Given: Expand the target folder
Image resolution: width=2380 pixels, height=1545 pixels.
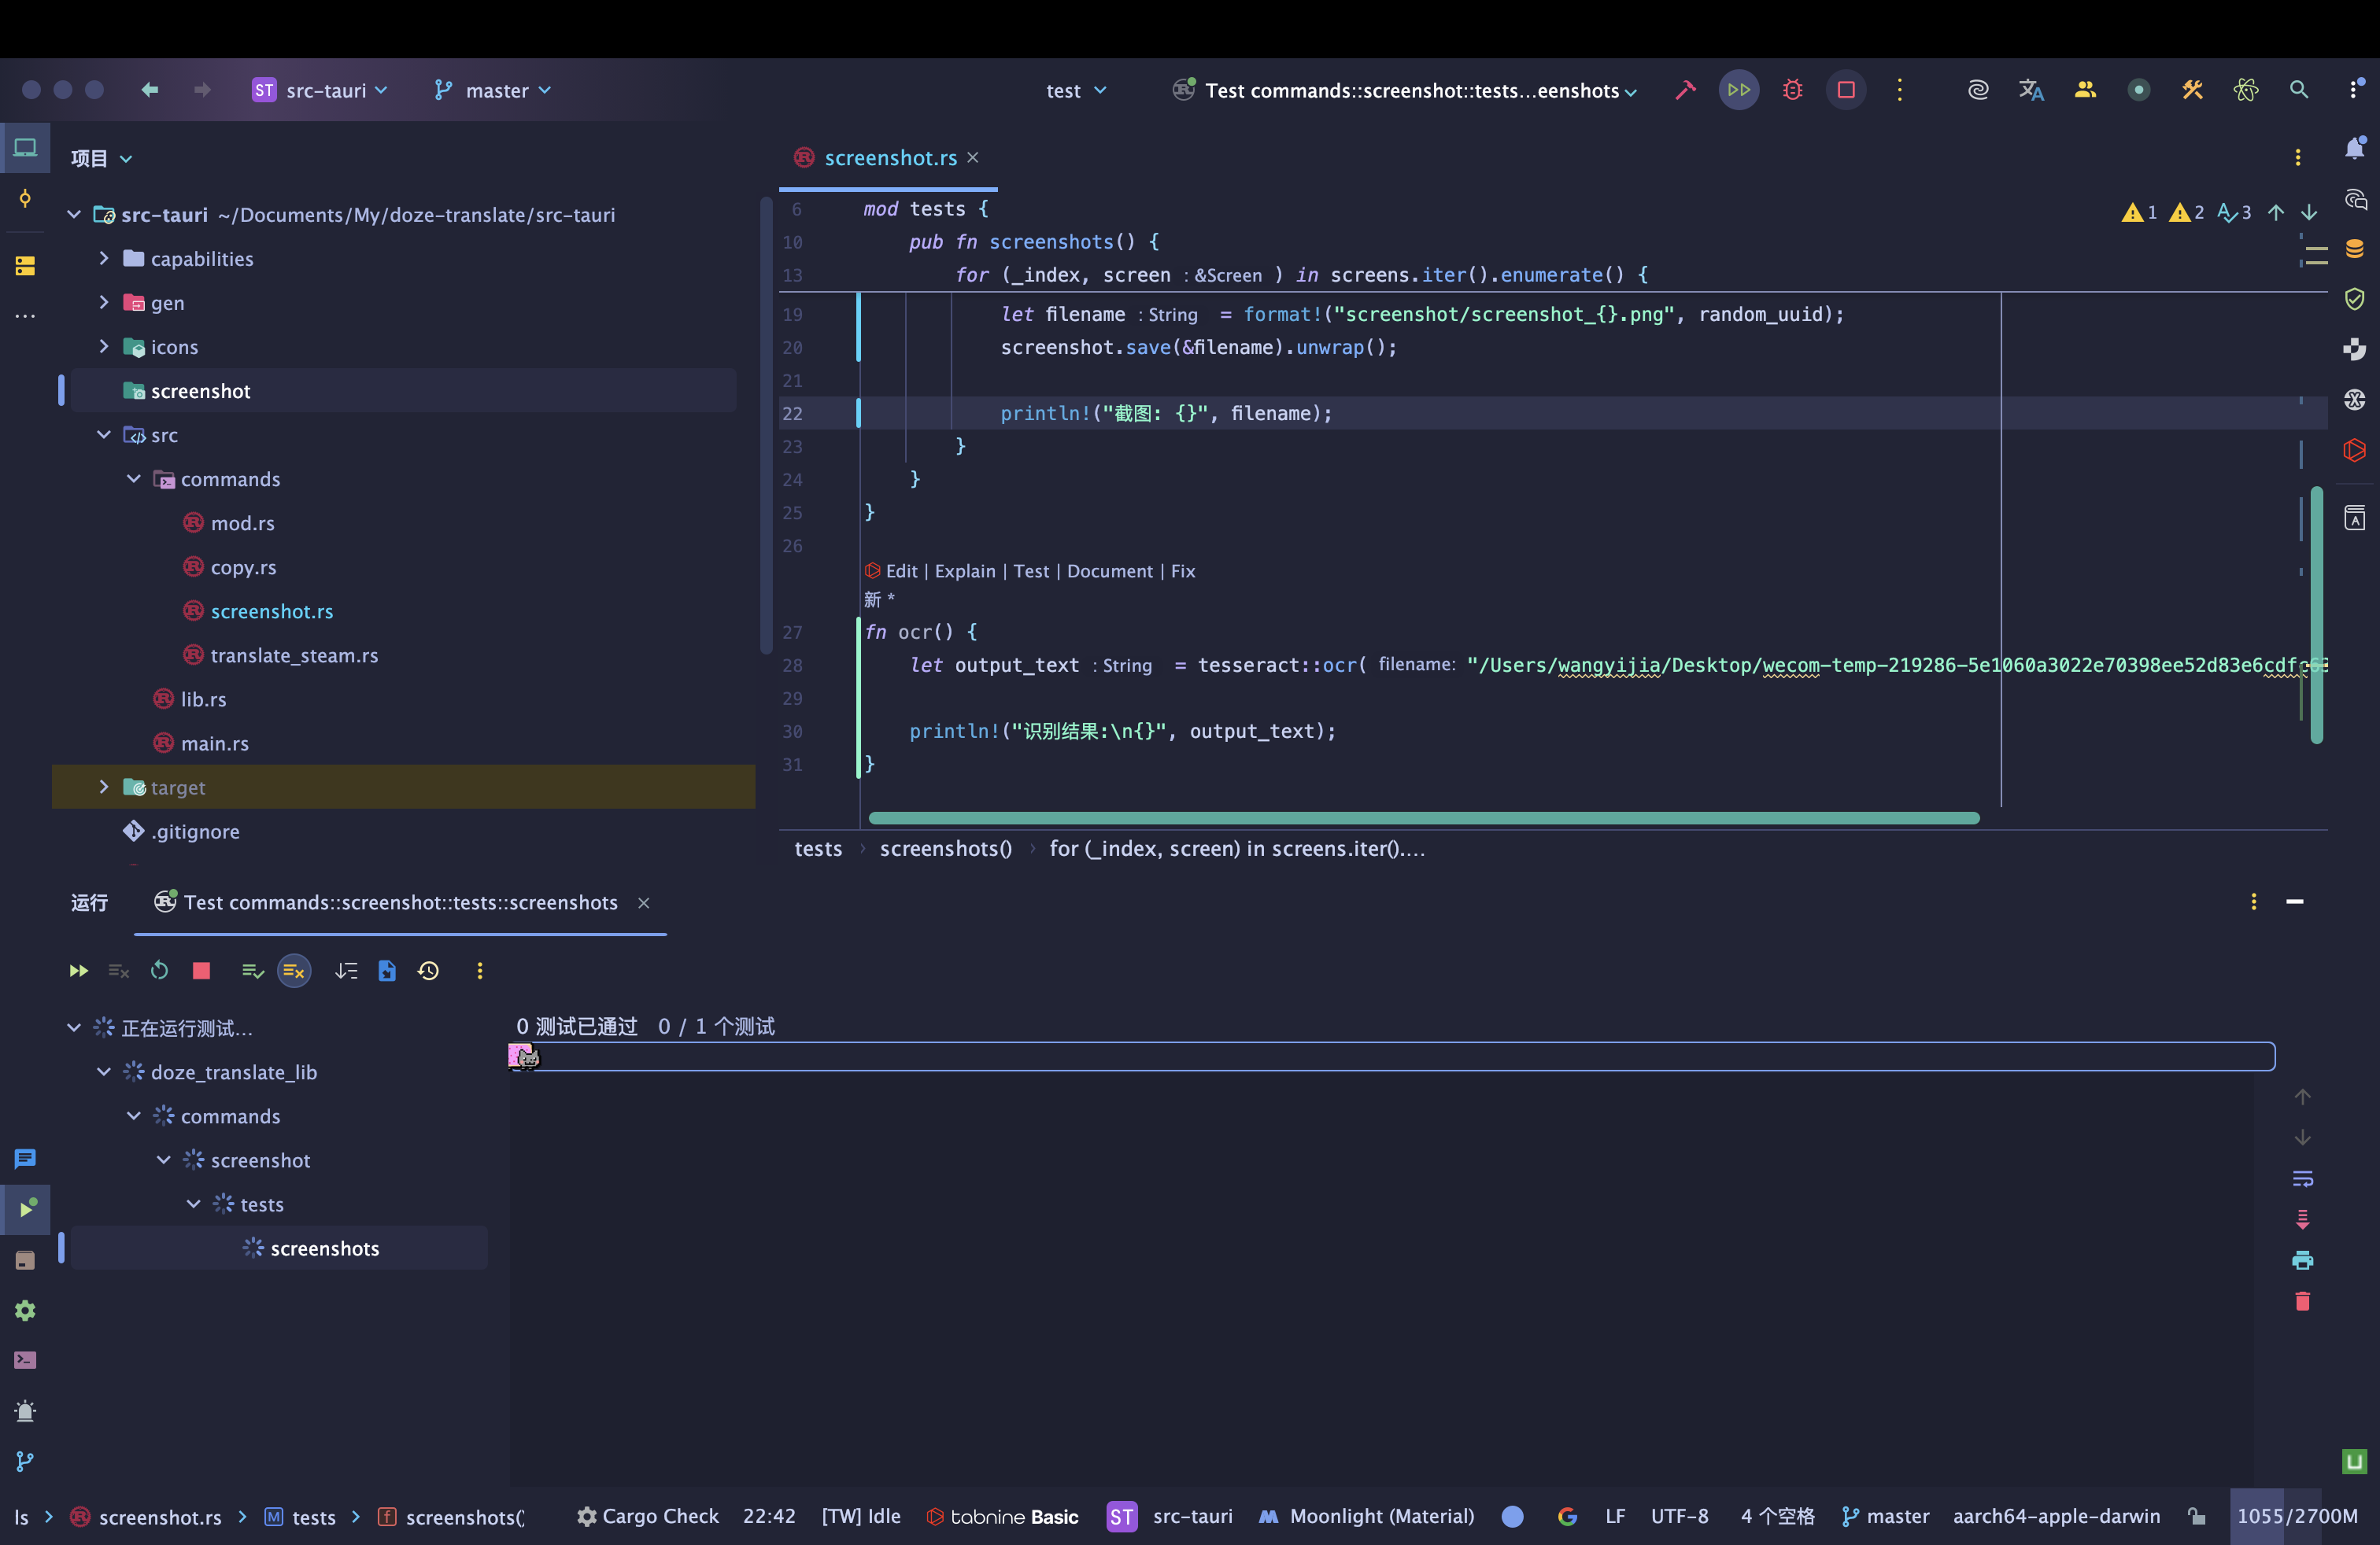Looking at the screenshot, I should (x=103, y=787).
